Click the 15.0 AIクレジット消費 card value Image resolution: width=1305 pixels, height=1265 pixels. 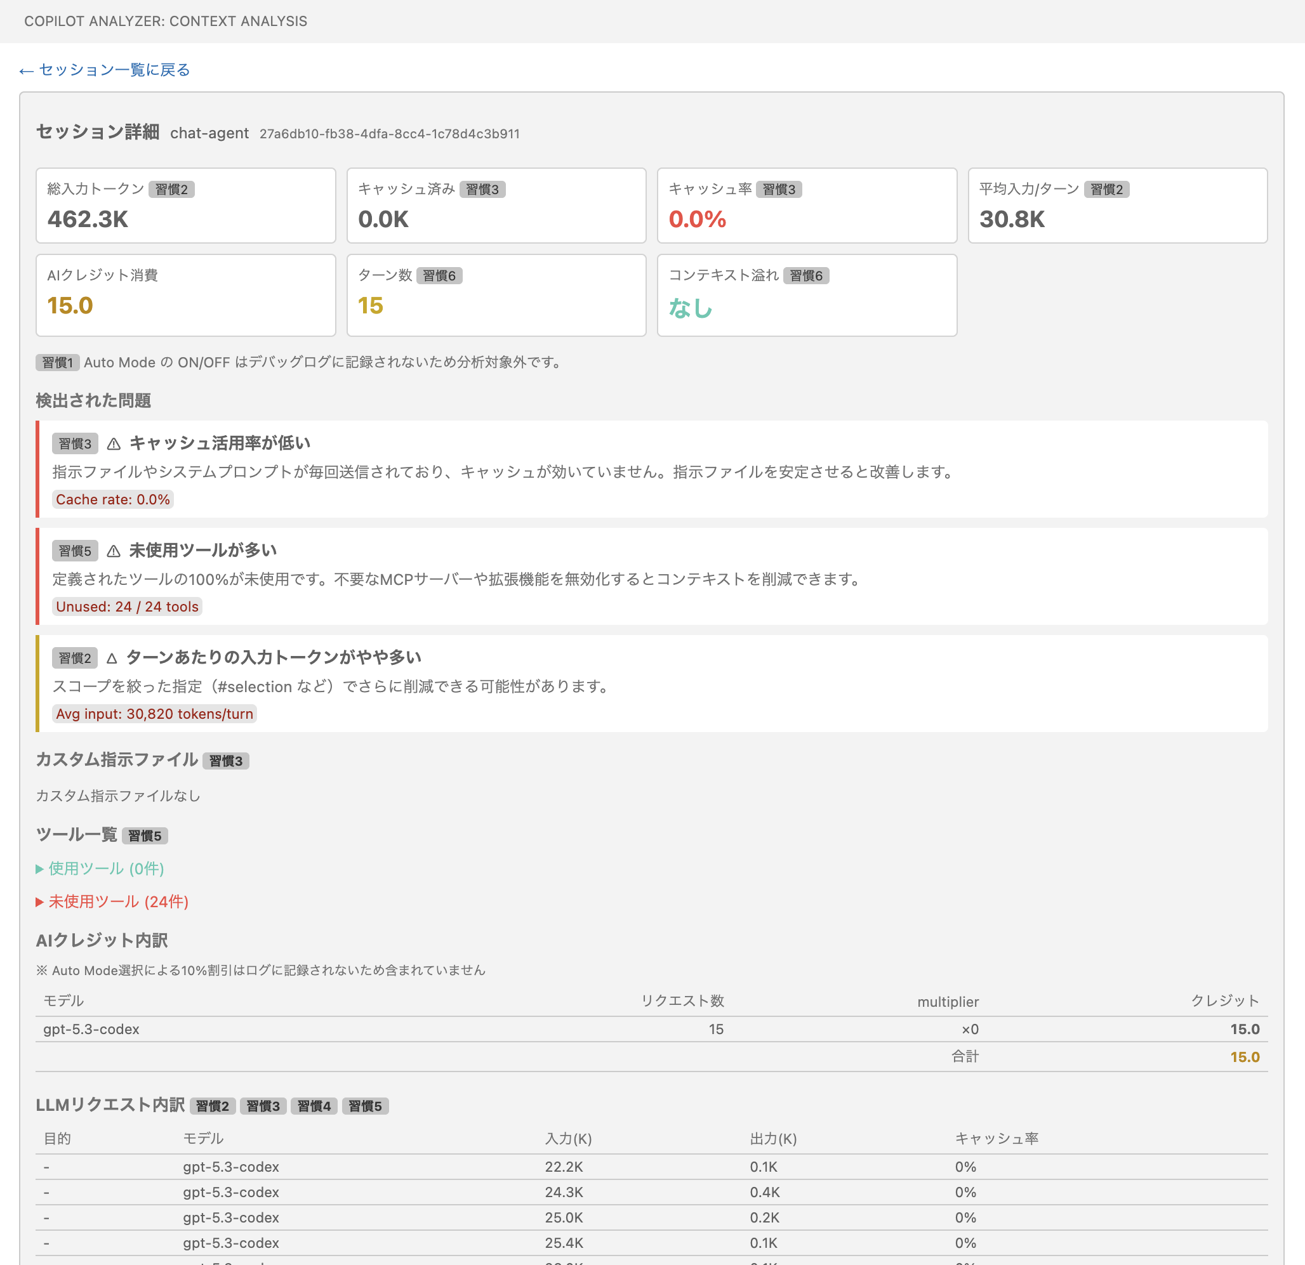point(70,306)
